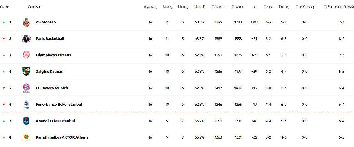
Task: Click the Fenerbahce Beko Istanbul logo
Action: (x=26, y=105)
